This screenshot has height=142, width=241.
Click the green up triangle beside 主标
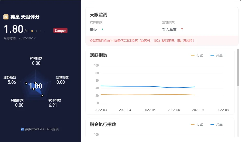coord(102,29)
